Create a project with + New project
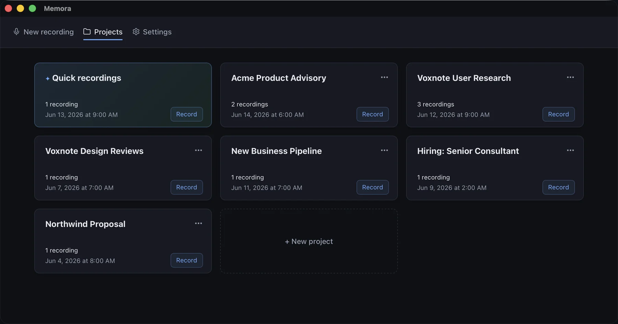Viewport: 618px width, 324px height. [x=309, y=241]
